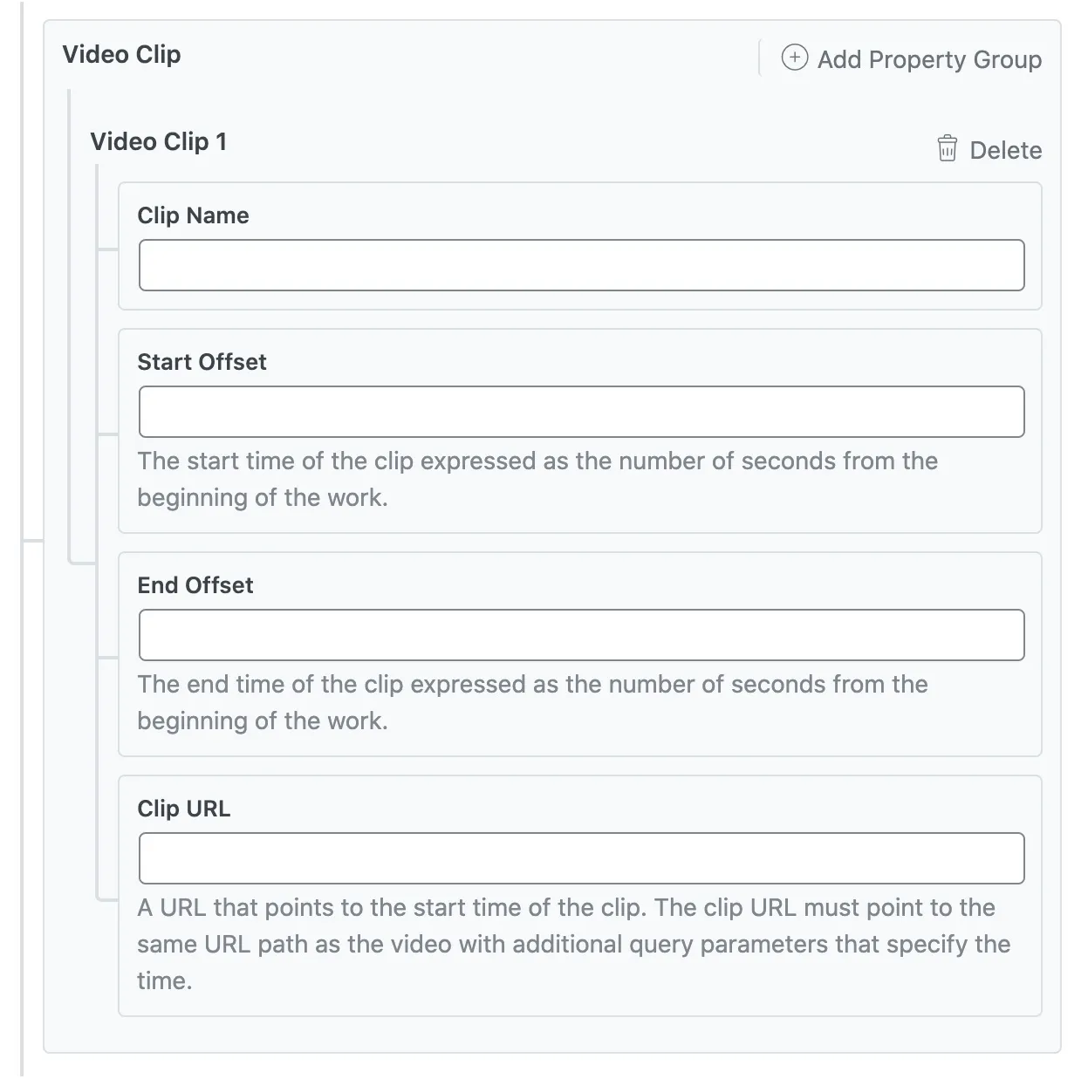The height and width of the screenshot is (1079, 1088).
Task: Click into the Start Offset input box
Action: [581, 412]
